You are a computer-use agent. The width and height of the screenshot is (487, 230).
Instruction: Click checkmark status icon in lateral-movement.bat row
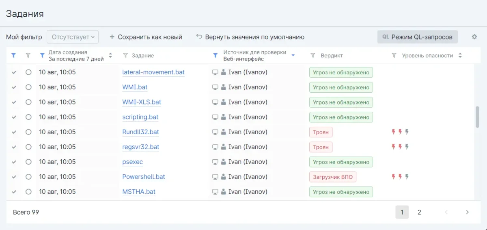(14, 72)
